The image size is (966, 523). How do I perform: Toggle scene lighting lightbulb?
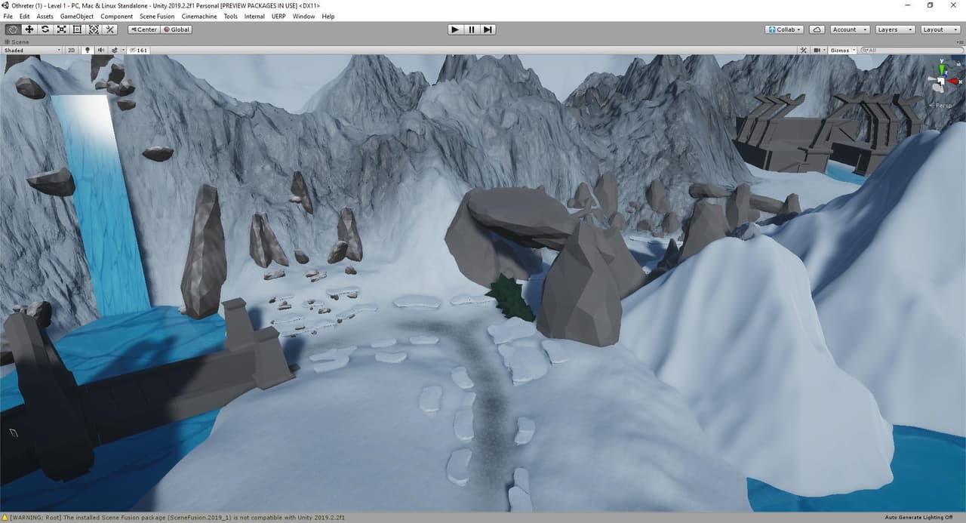coord(88,51)
